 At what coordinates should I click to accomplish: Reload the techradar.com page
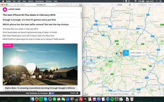point(56,5)
